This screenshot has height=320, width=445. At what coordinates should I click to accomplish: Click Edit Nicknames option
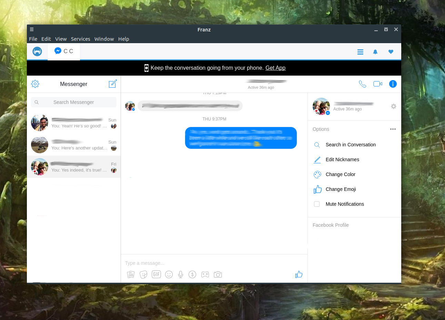[342, 159]
